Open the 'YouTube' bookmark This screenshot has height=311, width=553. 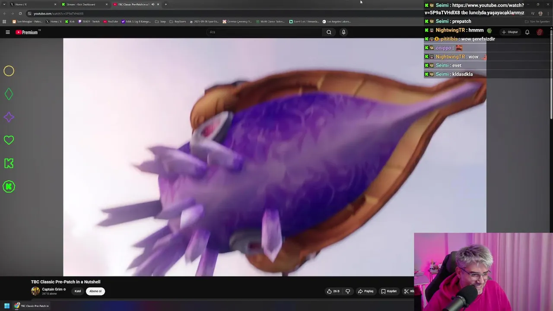click(111, 22)
